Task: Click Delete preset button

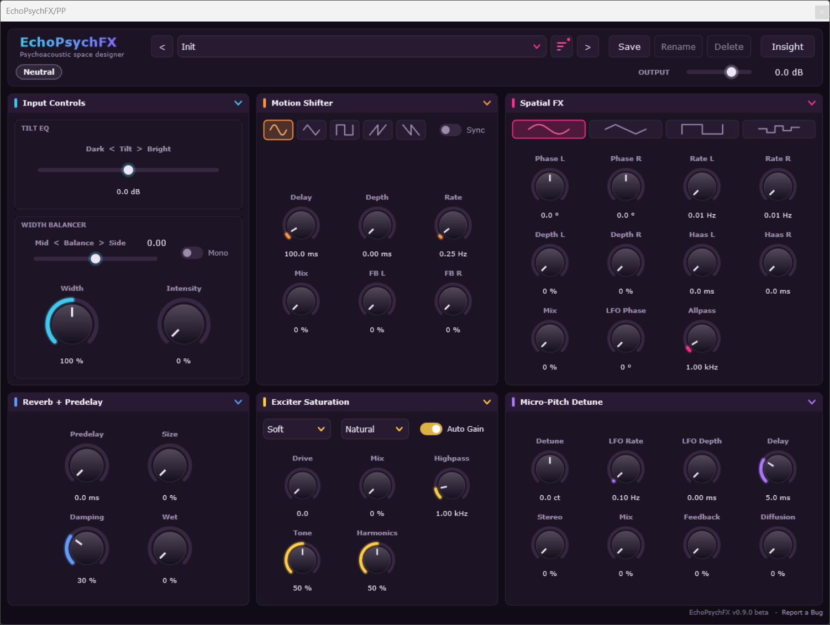Action: [729, 47]
